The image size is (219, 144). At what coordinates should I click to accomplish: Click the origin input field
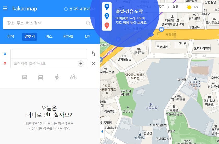click(49, 54)
